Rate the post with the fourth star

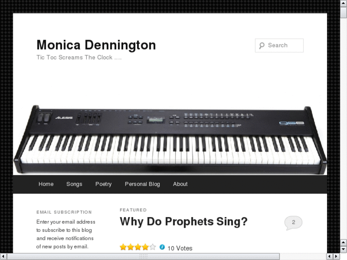click(x=145, y=247)
